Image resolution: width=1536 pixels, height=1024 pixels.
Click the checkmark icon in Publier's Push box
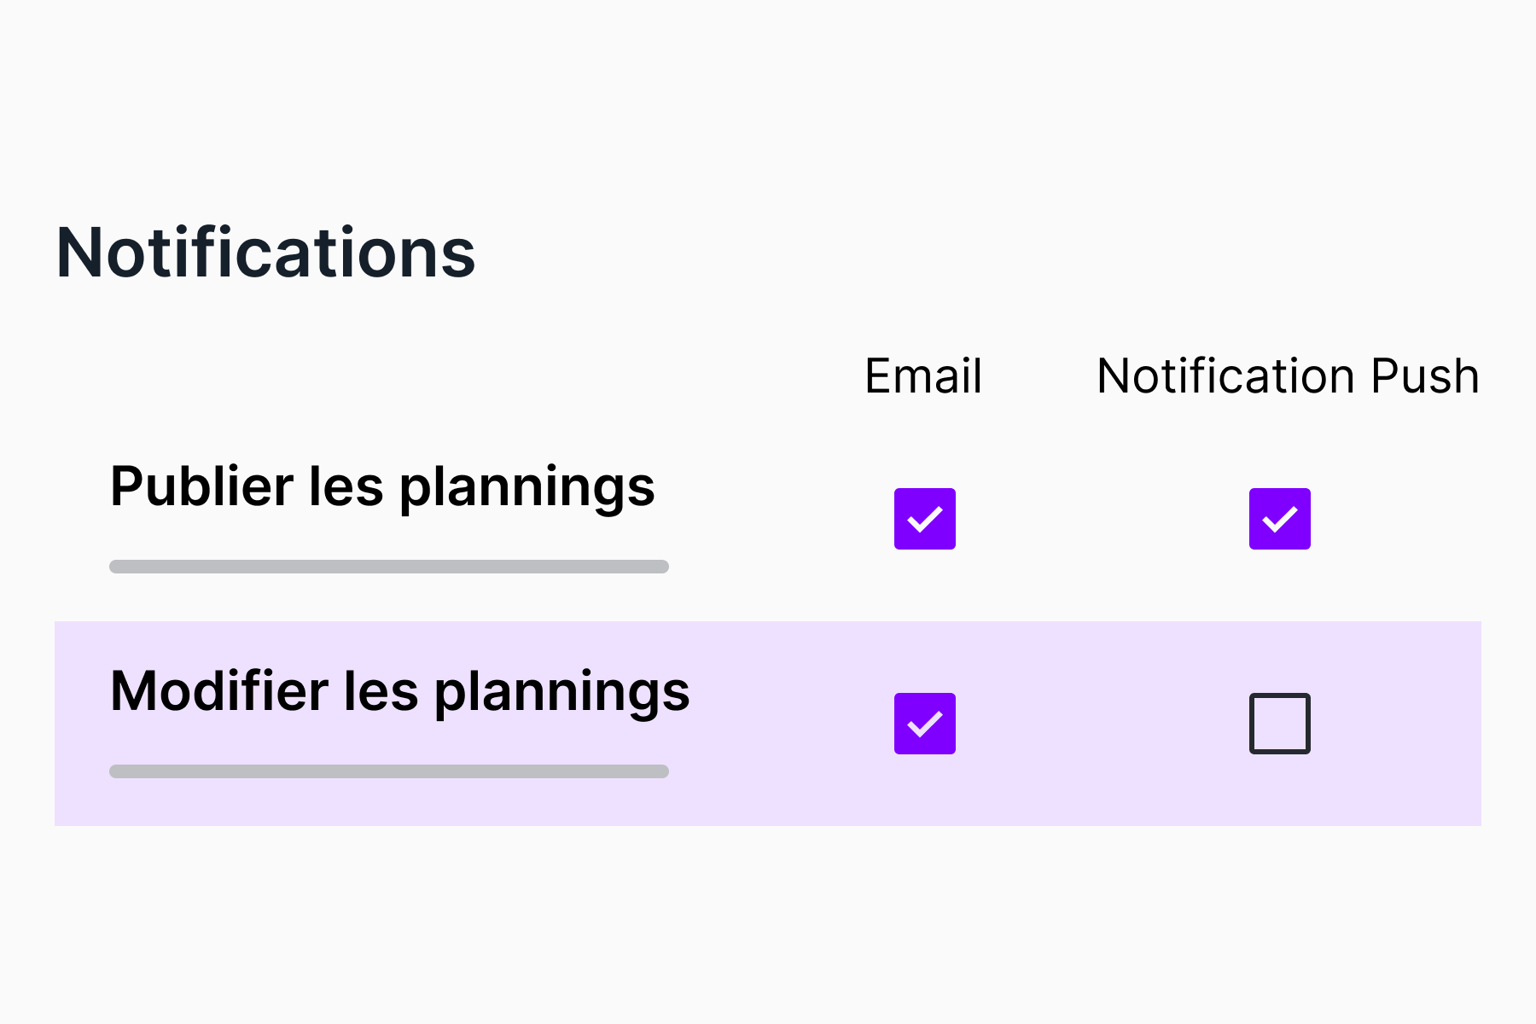[1279, 519]
